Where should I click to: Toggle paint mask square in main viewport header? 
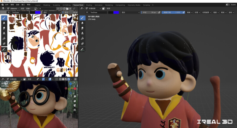(103, 9)
